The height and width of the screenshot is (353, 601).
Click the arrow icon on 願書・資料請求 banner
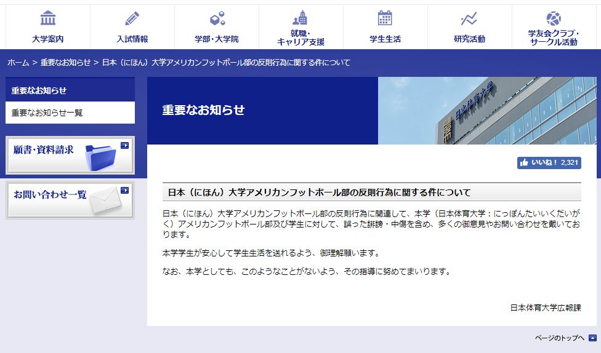(124, 146)
